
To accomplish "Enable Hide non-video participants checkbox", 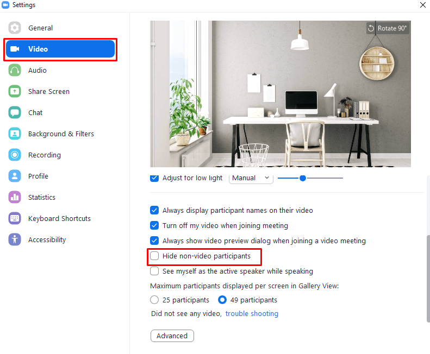I will point(154,256).
